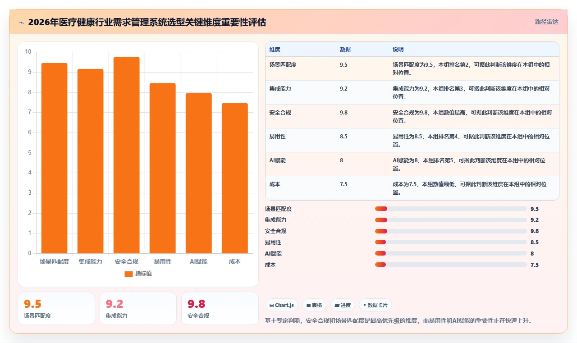Image resolution: width=577 pixels, height=343 pixels.
Task: Click the 2026年医疗健康行业 page title
Action: coord(147,22)
